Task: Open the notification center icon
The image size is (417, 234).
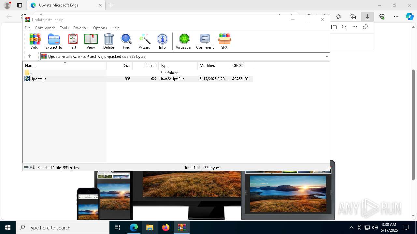Action: click(406, 227)
